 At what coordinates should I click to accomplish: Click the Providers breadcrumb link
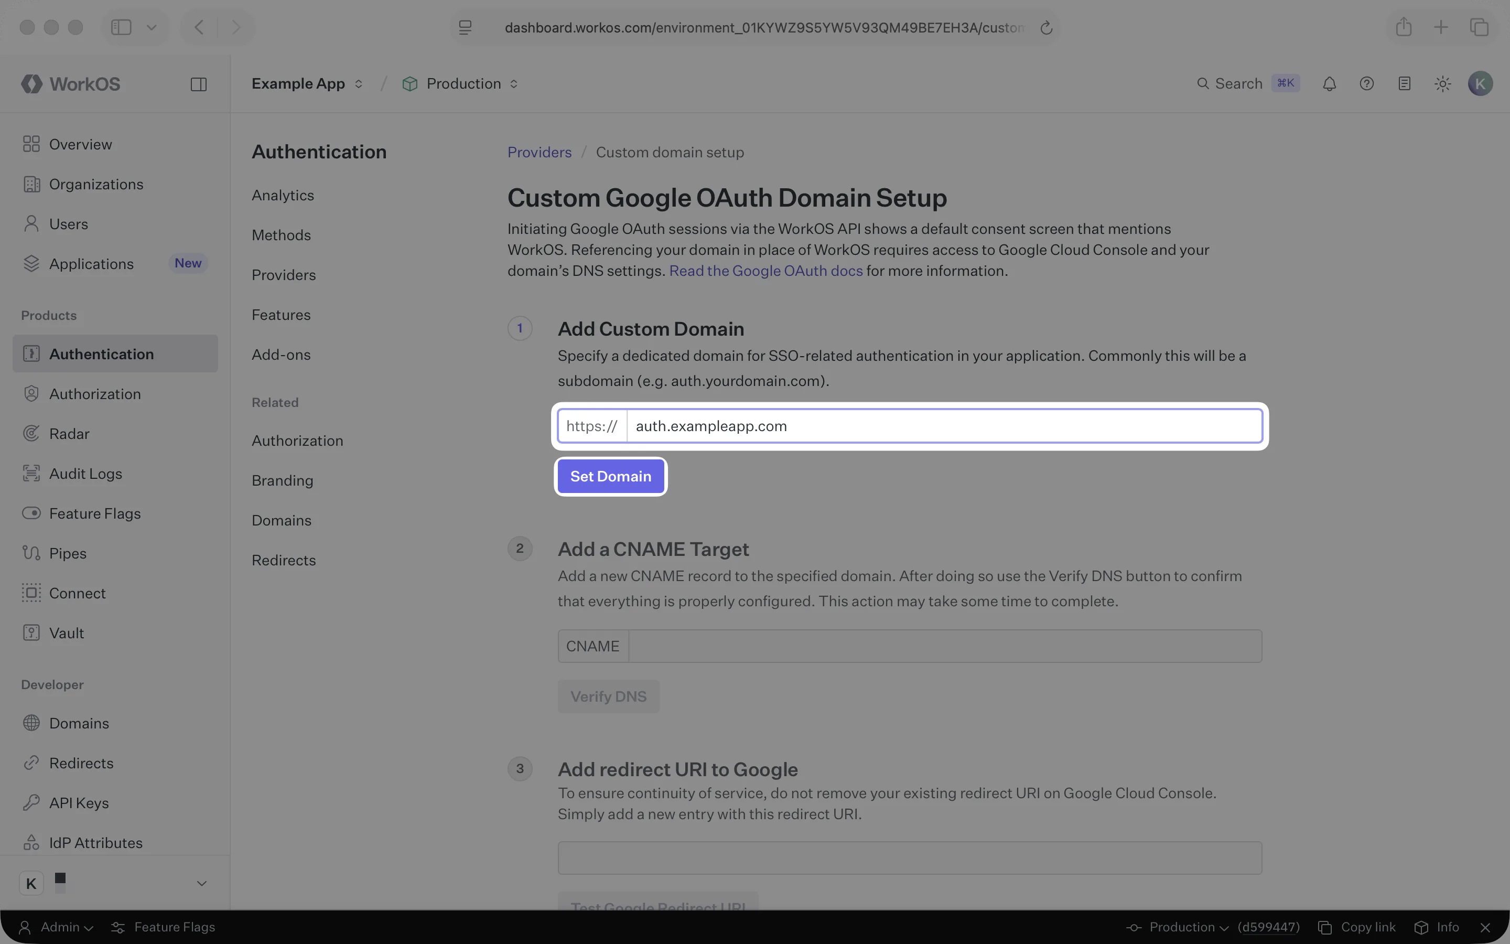pyautogui.click(x=539, y=152)
